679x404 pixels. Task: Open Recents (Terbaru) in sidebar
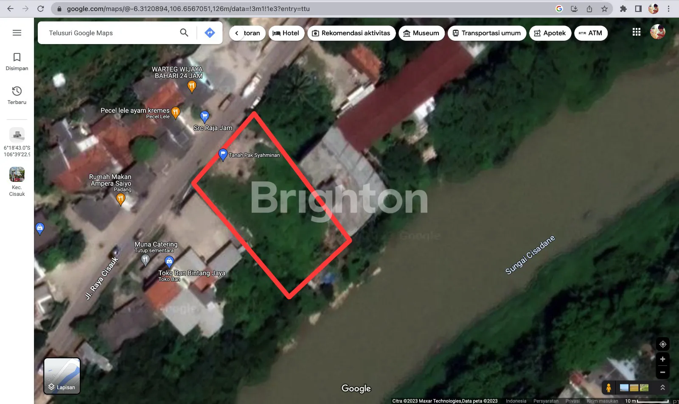(17, 95)
